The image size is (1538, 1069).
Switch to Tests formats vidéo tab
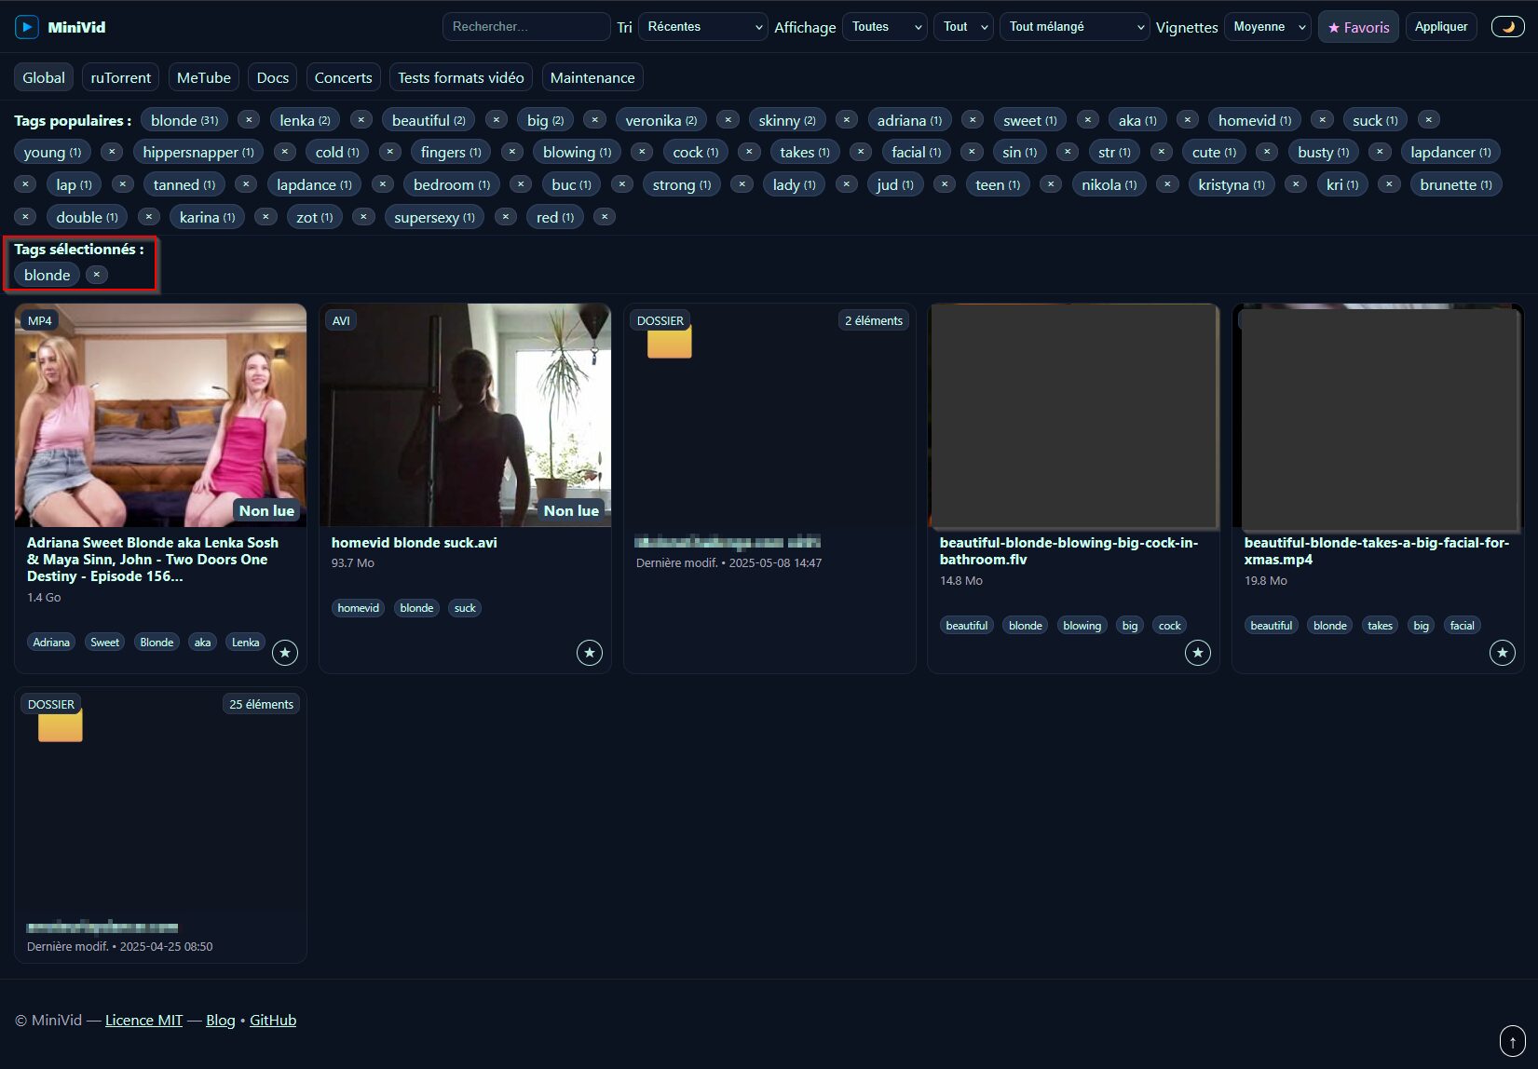pyautogui.click(x=461, y=77)
